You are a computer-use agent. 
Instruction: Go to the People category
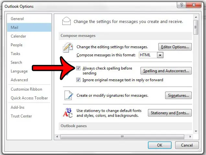(29, 45)
